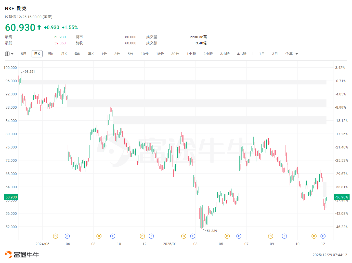
Task: Click the 1小時 interval button
Action: [x=191, y=54]
